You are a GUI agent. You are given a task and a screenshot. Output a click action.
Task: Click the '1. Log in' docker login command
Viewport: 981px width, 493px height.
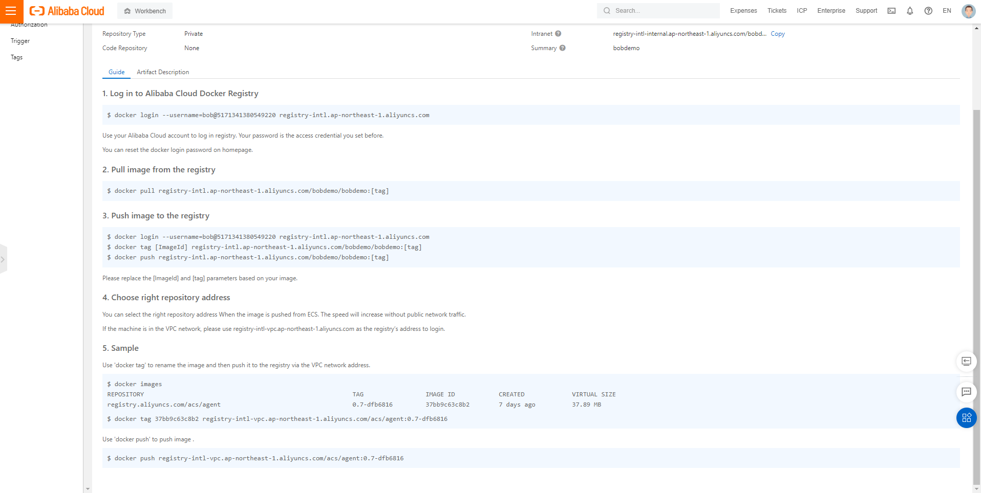(268, 115)
